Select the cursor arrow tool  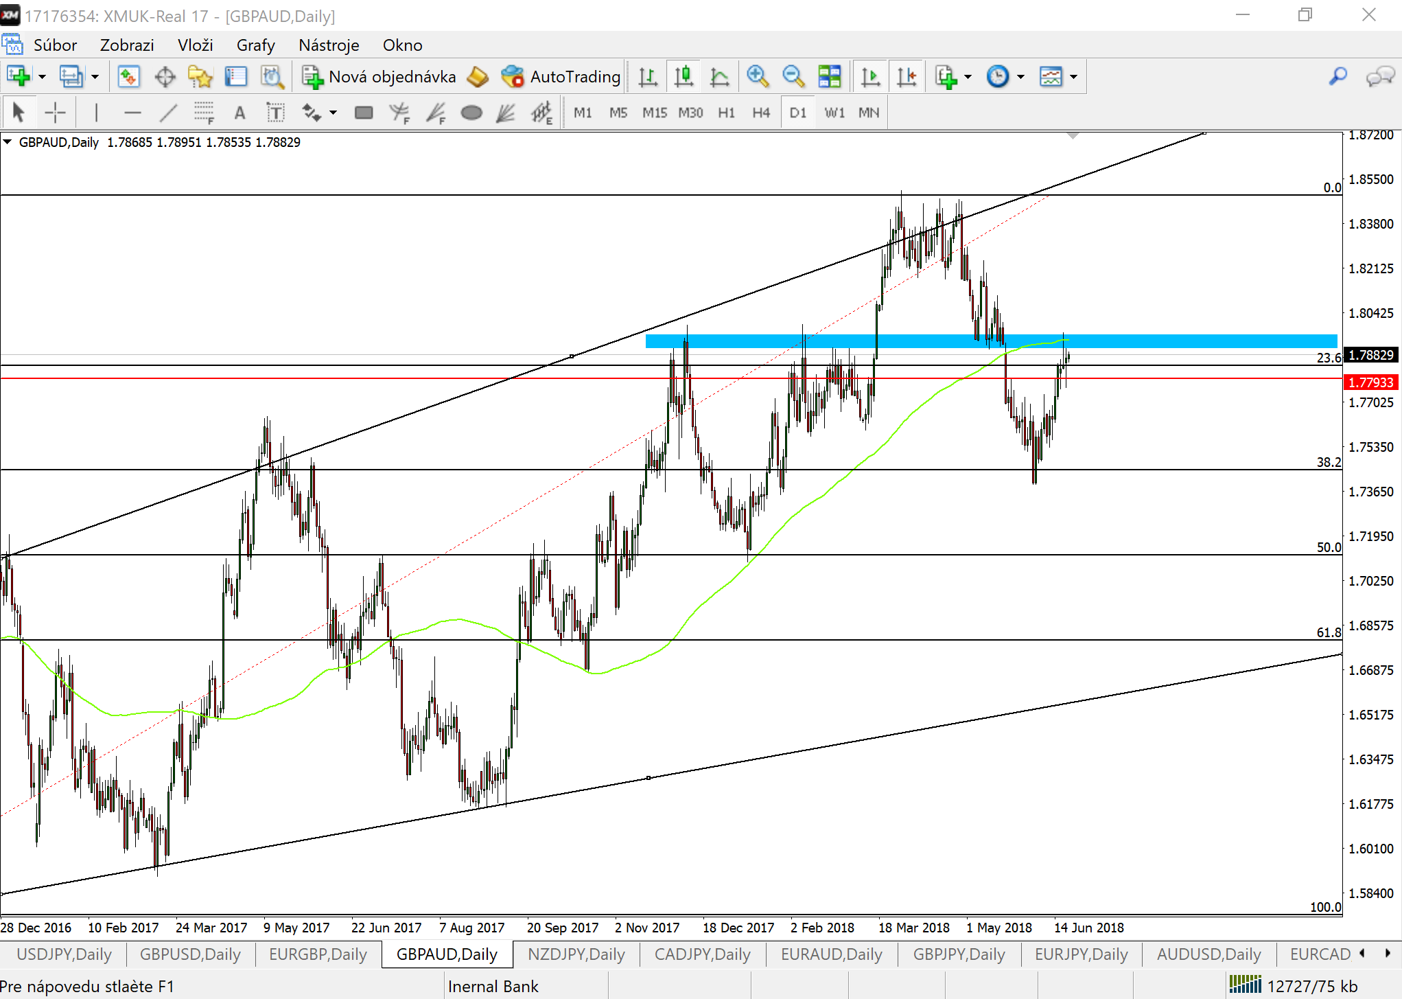click(19, 112)
